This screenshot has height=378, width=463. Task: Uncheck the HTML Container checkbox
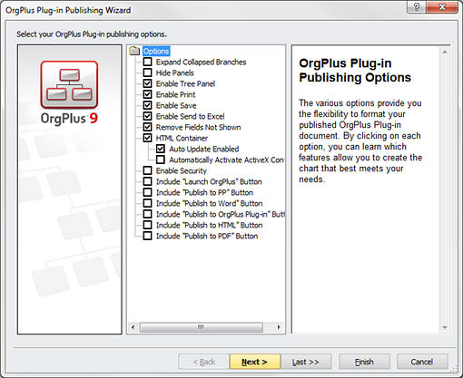147,138
